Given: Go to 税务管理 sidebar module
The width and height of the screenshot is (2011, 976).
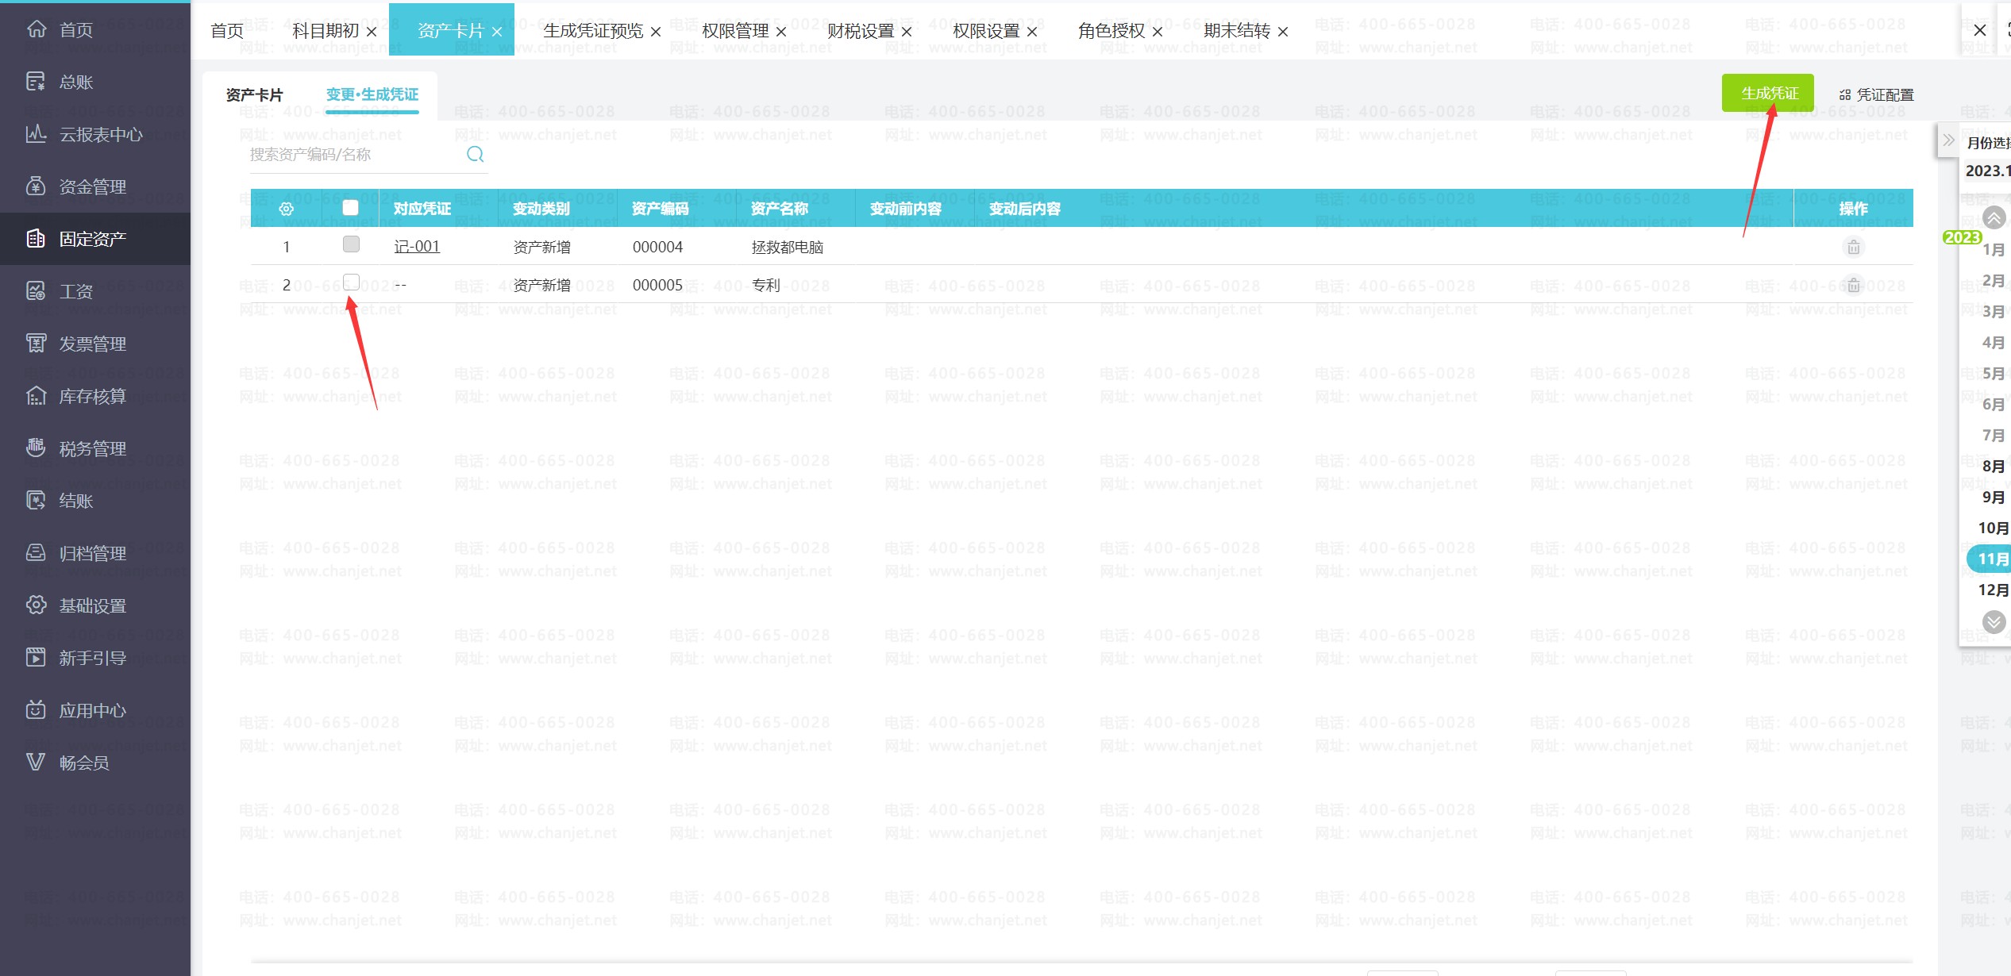Looking at the screenshot, I should (x=92, y=449).
